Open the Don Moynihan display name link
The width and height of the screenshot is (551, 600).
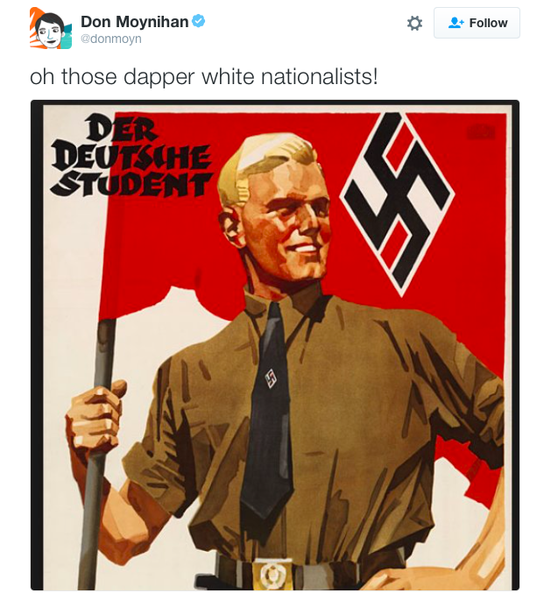(x=134, y=22)
